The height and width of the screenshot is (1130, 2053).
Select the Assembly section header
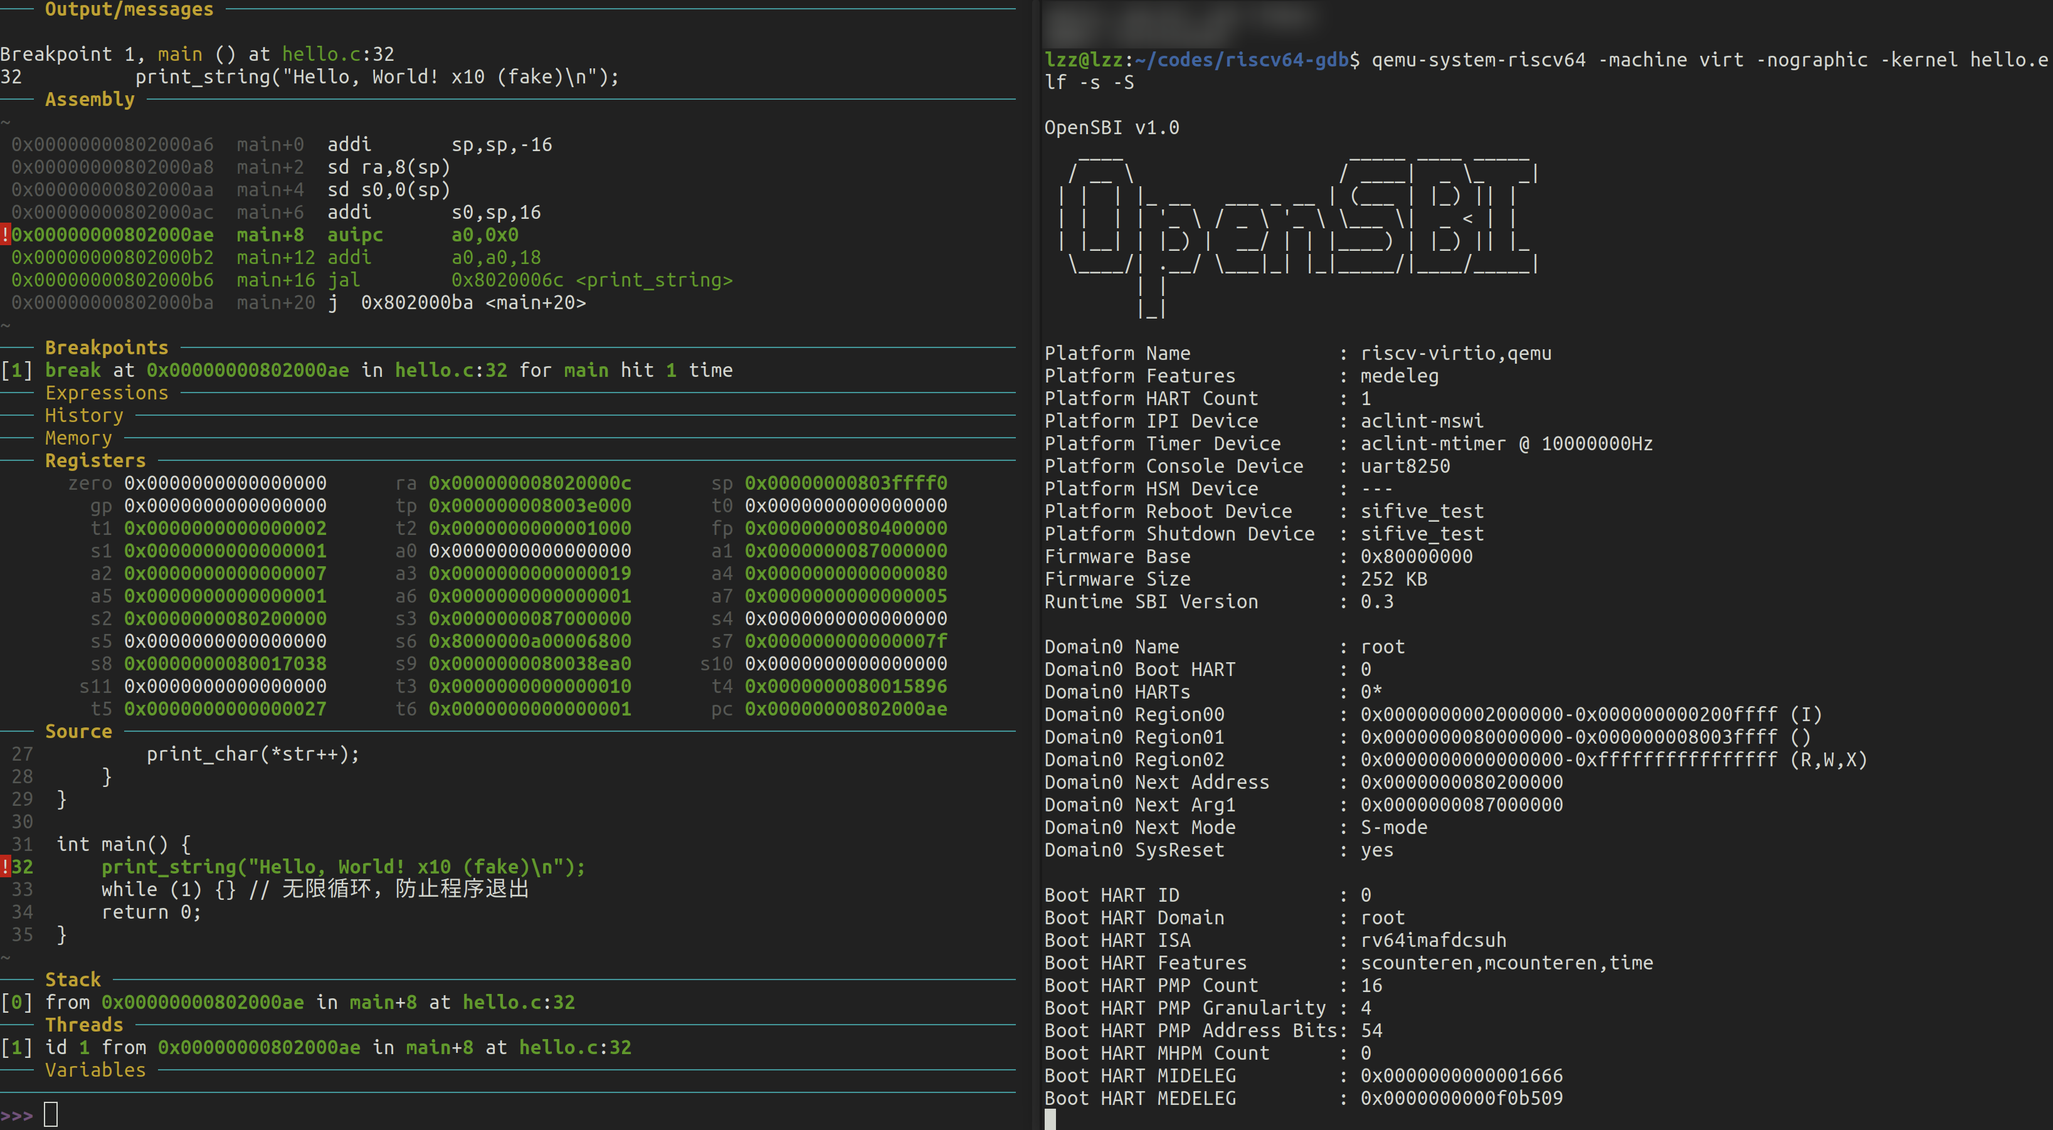click(x=90, y=100)
